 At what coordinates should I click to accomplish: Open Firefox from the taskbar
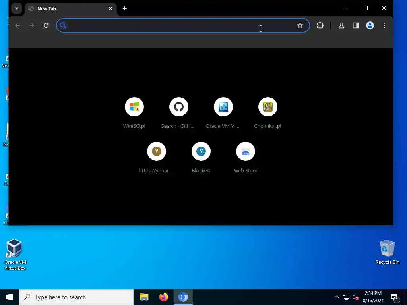pyautogui.click(x=163, y=297)
